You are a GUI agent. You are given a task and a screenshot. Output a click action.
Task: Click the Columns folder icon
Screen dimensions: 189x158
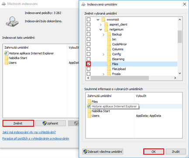pos(109,49)
